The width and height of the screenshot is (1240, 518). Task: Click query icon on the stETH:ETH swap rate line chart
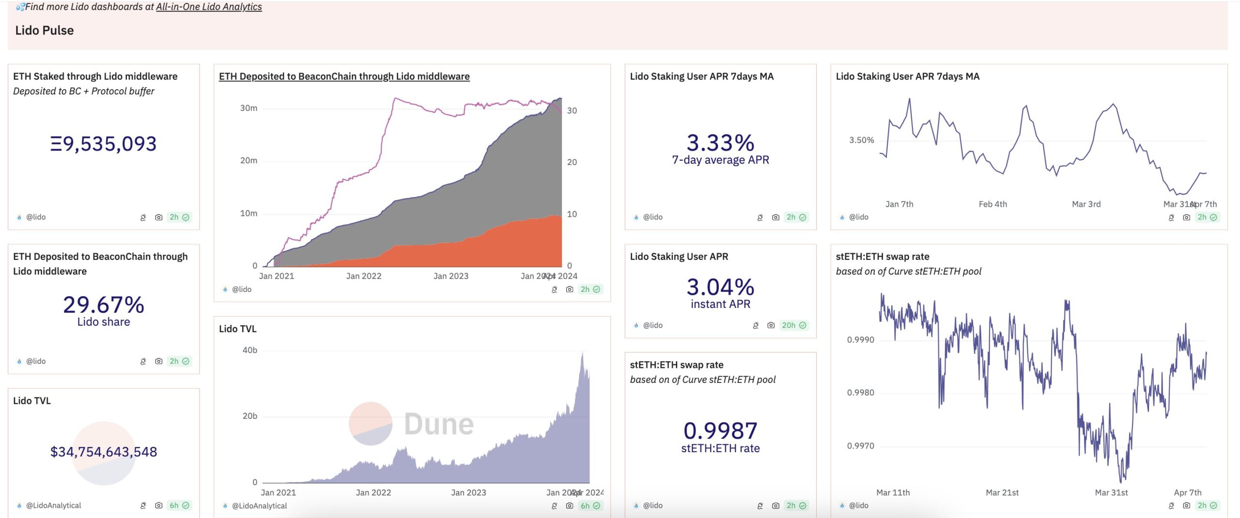[1171, 505]
